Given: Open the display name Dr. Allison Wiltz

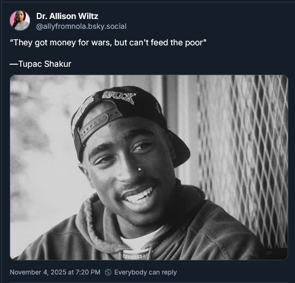Looking at the screenshot, I should (67, 16).
